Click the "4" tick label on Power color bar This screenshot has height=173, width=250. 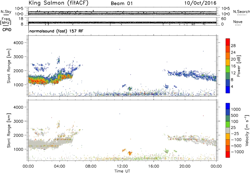coord(232,86)
